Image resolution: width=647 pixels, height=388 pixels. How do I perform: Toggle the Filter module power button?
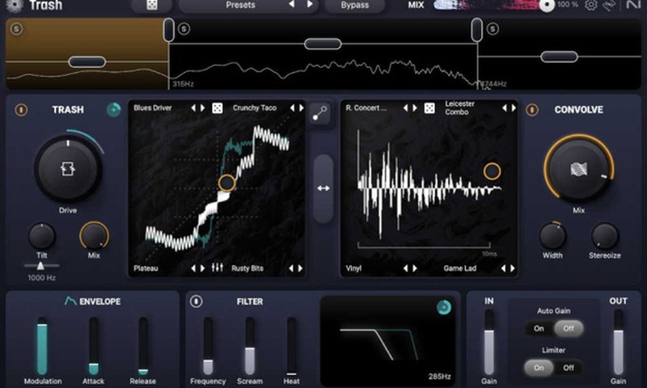pos(197,302)
